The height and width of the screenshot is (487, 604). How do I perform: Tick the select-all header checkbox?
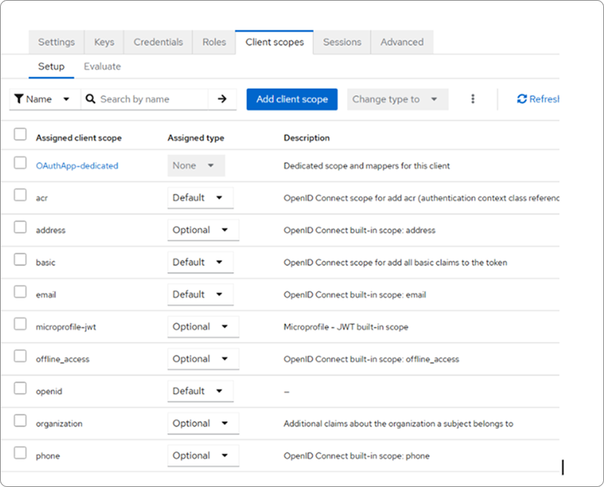click(x=20, y=135)
